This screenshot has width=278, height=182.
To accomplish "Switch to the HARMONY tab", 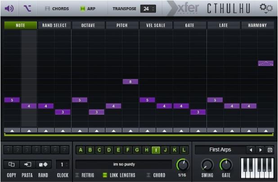I will tap(257, 25).
